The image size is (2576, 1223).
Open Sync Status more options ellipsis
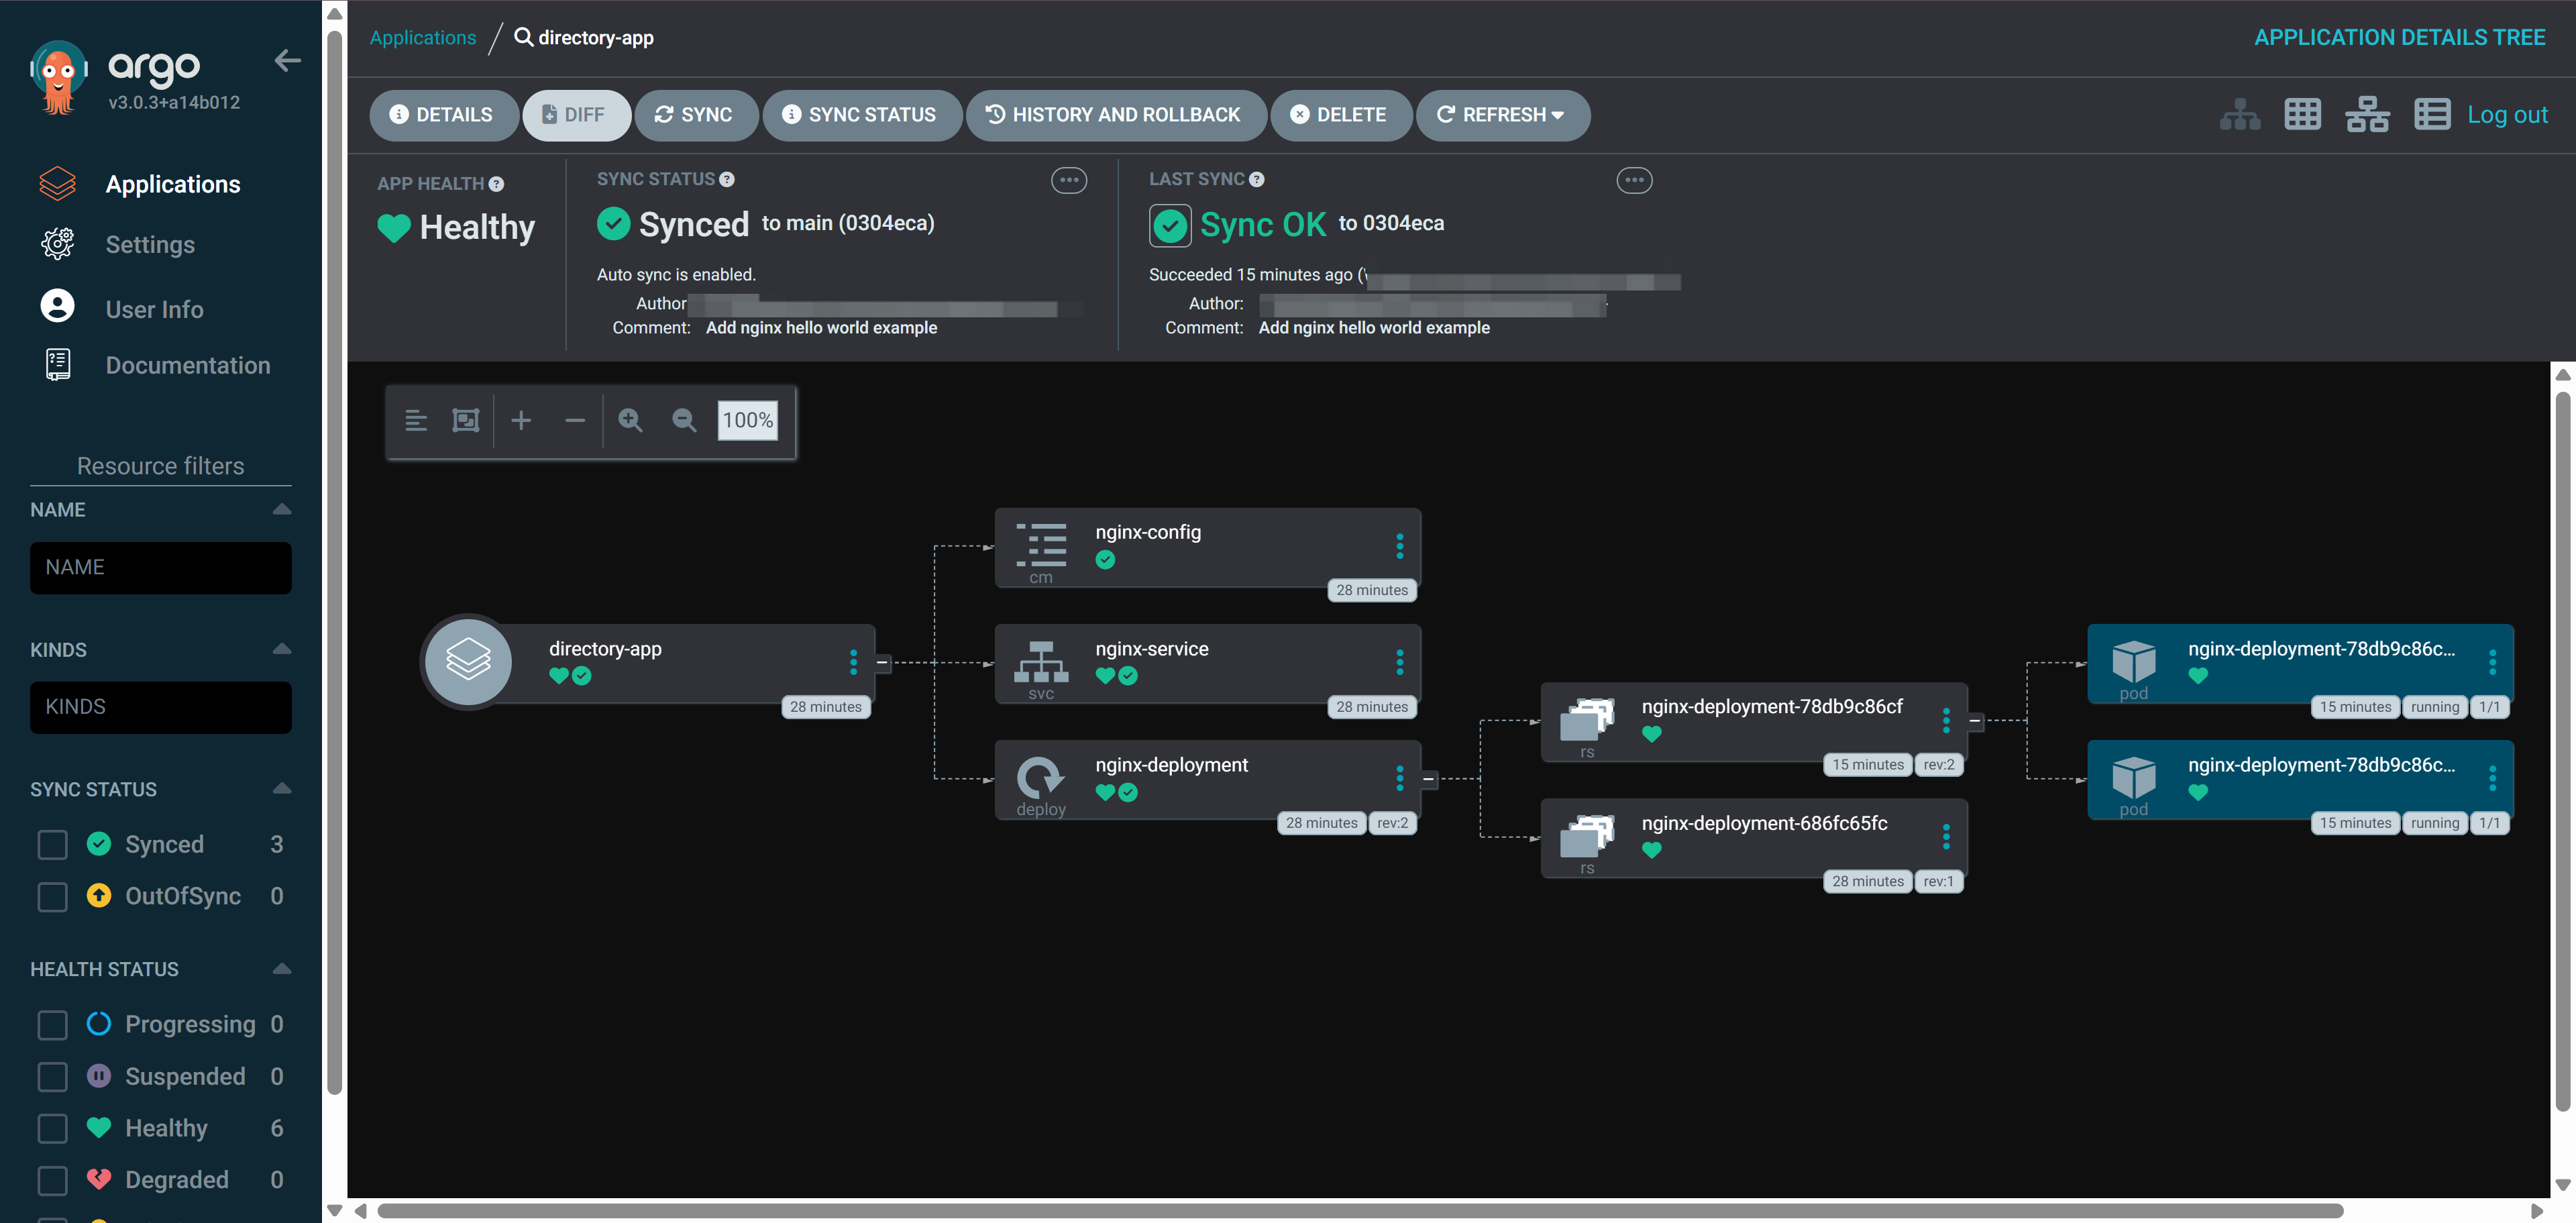click(x=1069, y=181)
